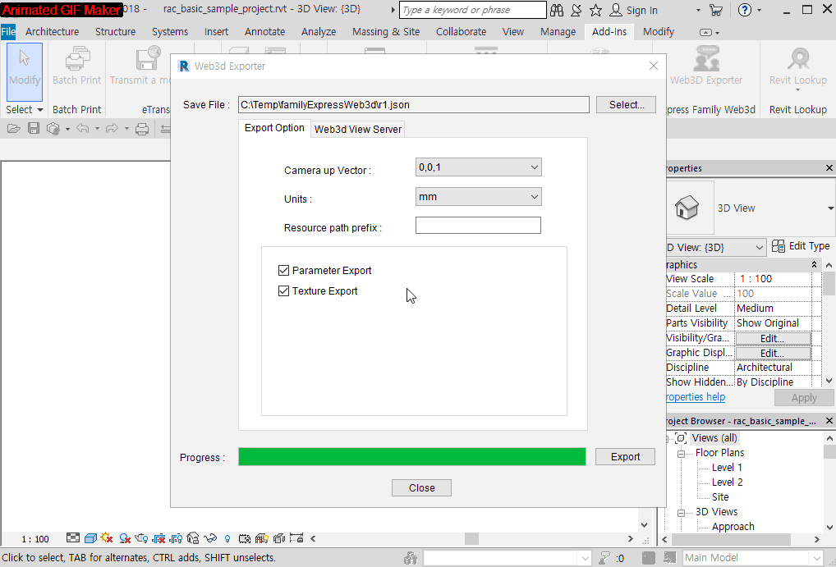Click the Help question mark icon

745,10
